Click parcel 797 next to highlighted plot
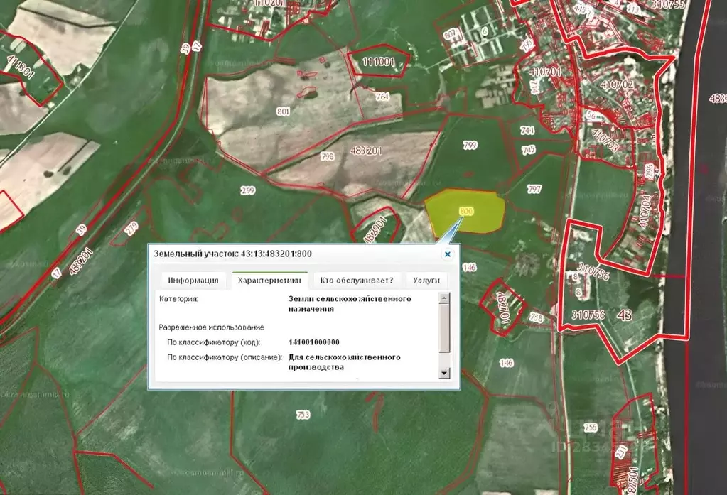 point(534,189)
